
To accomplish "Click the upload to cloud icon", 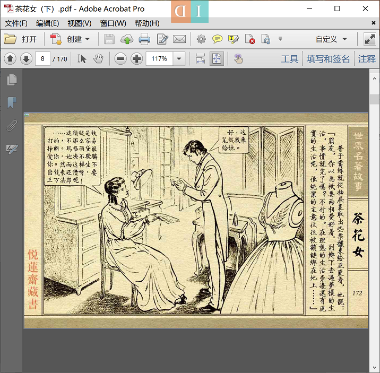I will tap(127, 39).
